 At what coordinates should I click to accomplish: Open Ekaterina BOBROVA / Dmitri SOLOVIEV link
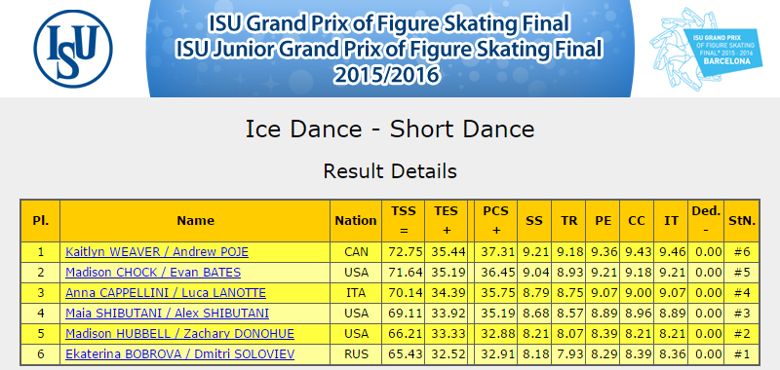tap(179, 353)
